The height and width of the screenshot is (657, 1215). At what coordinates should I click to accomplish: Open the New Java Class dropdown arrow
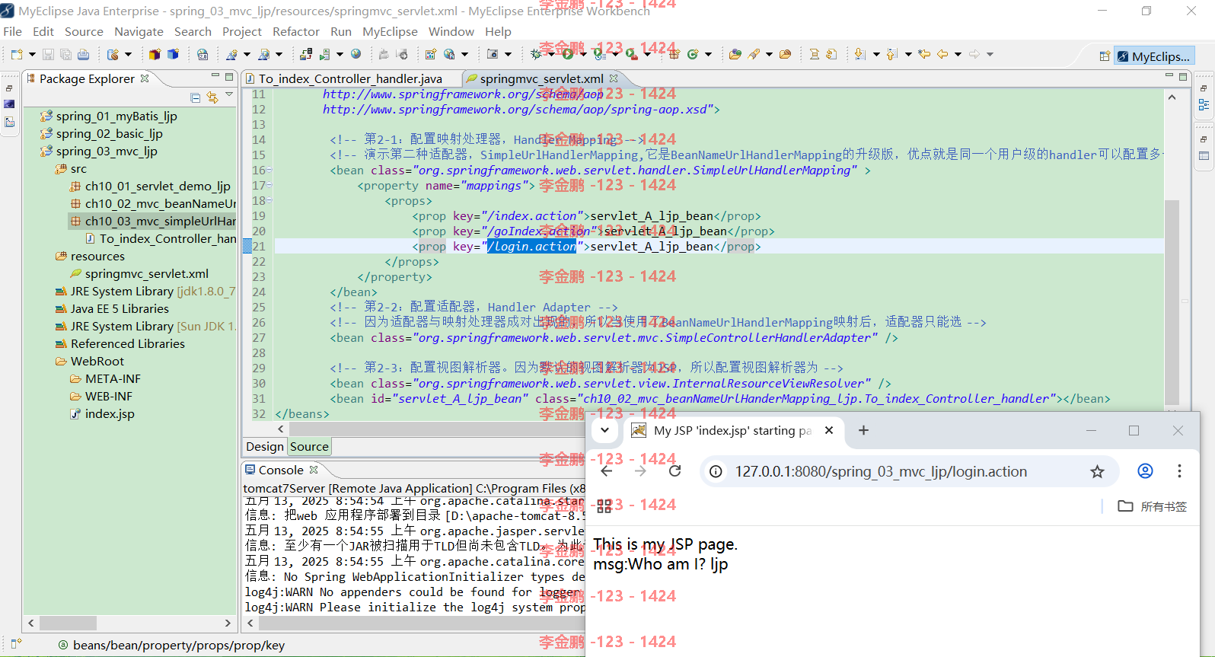708,54
